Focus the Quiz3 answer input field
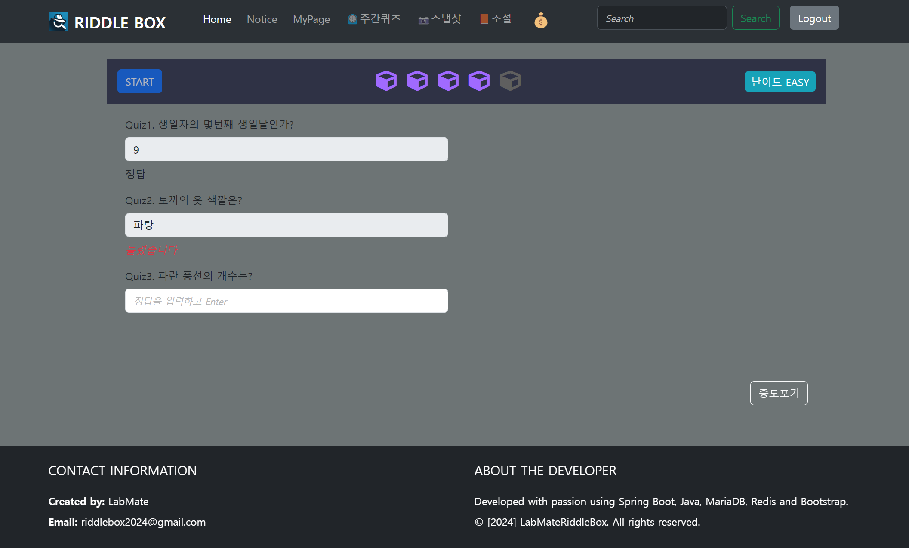 pyautogui.click(x=287, y=301)
